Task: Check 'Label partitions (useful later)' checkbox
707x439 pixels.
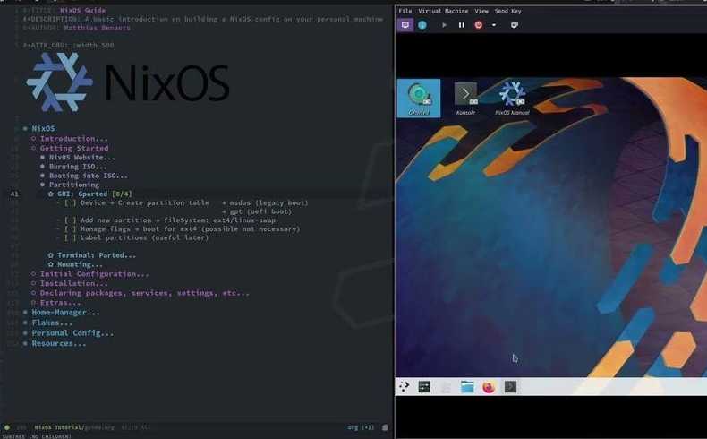Action: pos(71,237)
